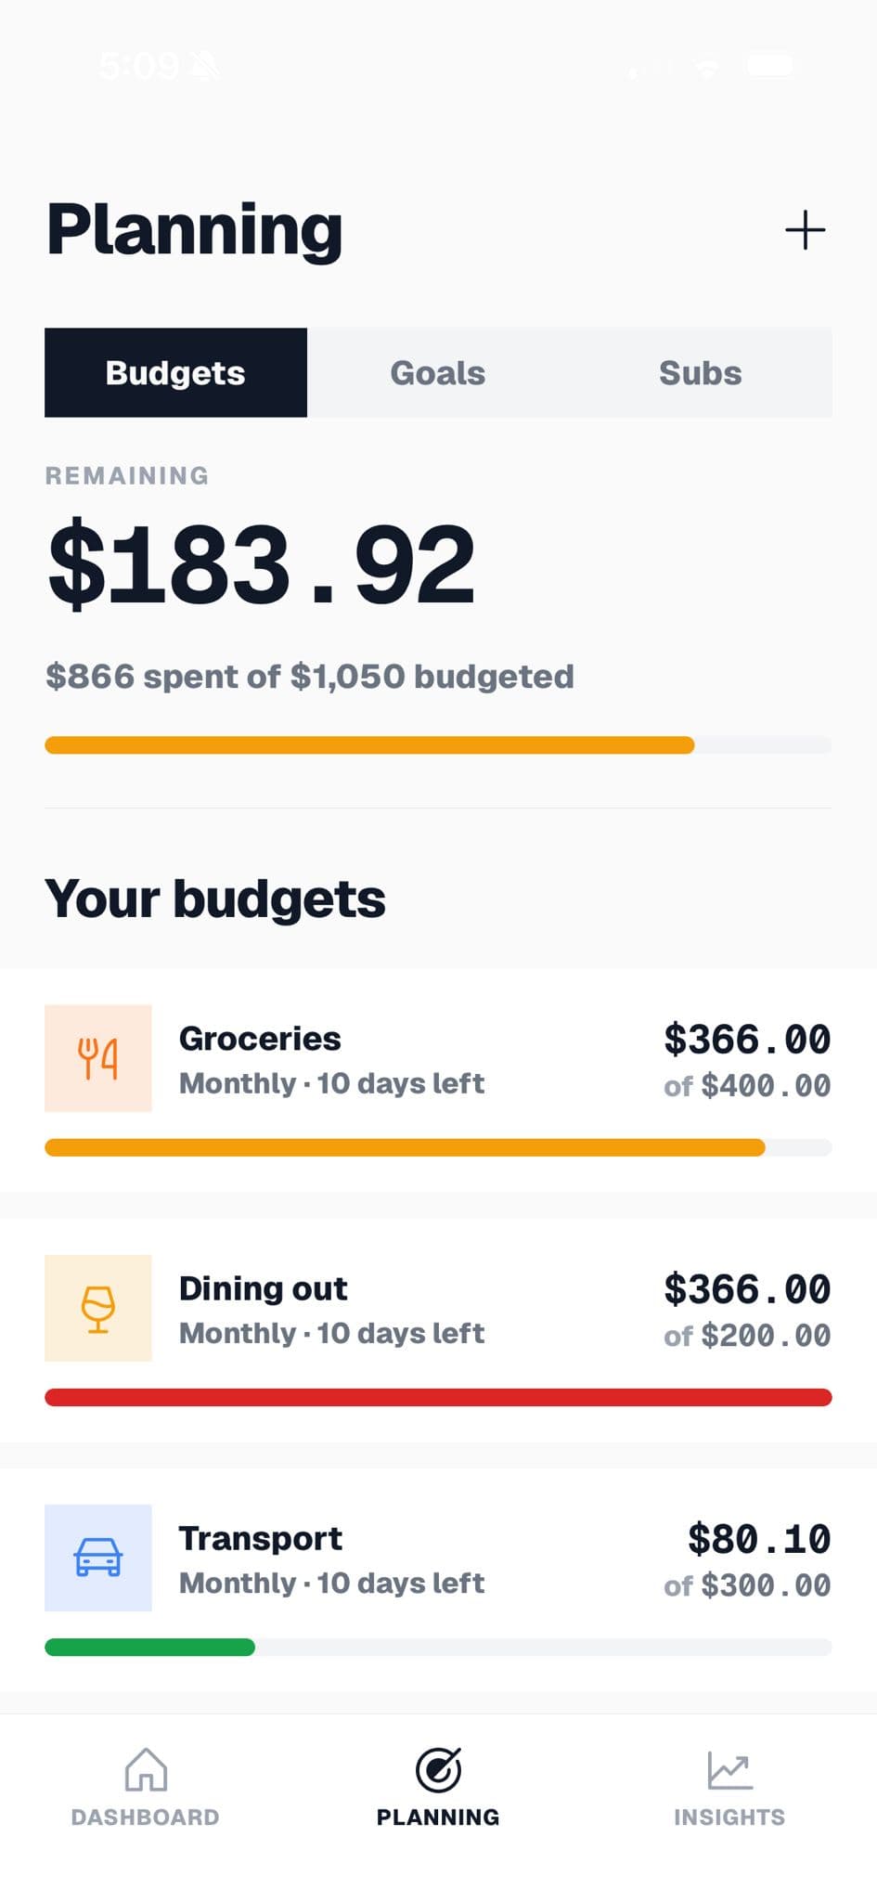Tap the red Dining out progress bar
The image size is (877, 1901).
(x=438, y=1397)
